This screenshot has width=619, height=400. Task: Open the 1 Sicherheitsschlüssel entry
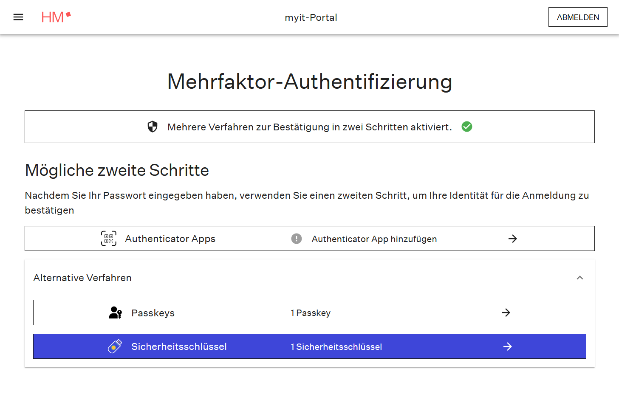(336, 347)
